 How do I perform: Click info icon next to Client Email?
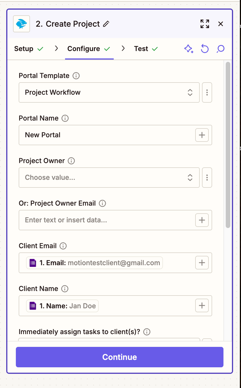click(63, 246)
